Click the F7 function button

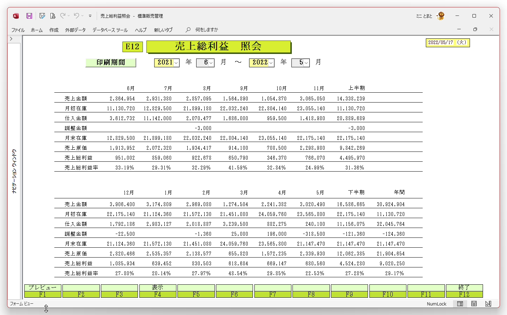click(x=273, y=291)
